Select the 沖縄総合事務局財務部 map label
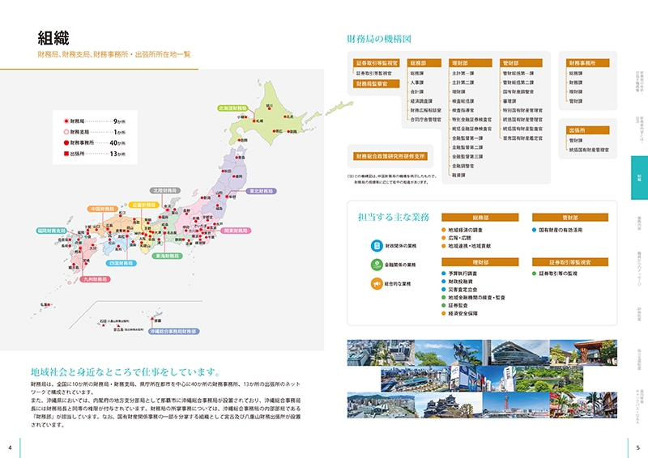The width and height of the screenshot is (648, 458). [173, 331]
